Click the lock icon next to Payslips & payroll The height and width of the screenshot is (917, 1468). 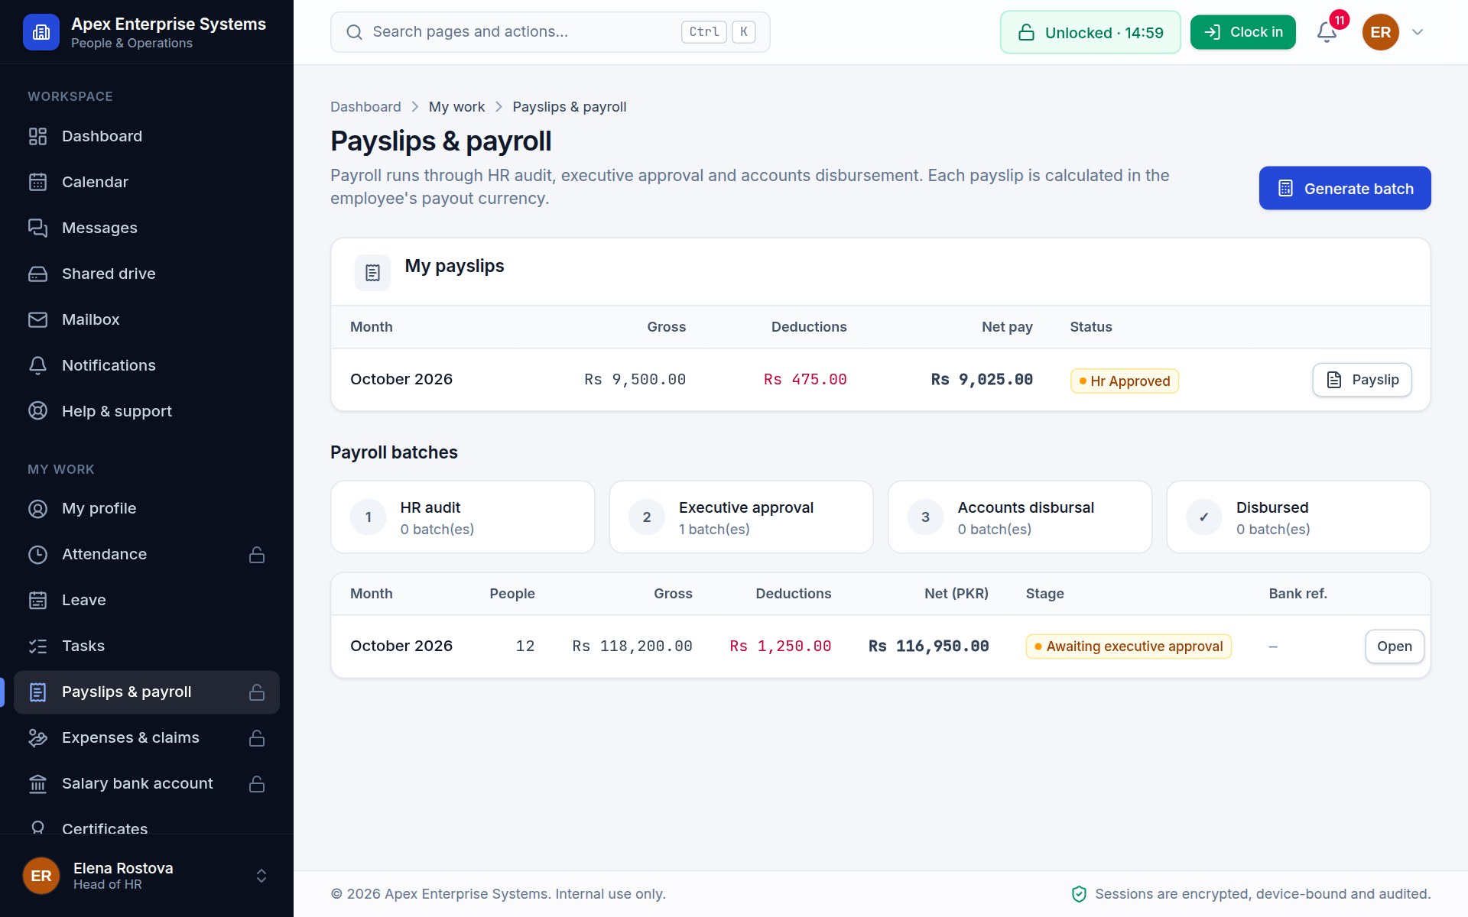tap(257, 692)
